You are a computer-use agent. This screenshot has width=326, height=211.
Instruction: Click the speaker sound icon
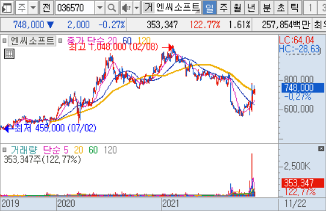(x=126, y=8)
